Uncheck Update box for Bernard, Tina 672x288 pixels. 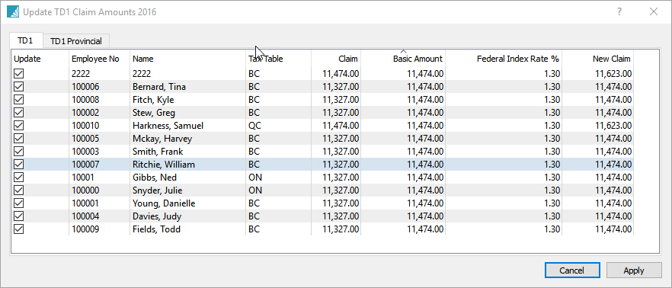coord(19,87)
